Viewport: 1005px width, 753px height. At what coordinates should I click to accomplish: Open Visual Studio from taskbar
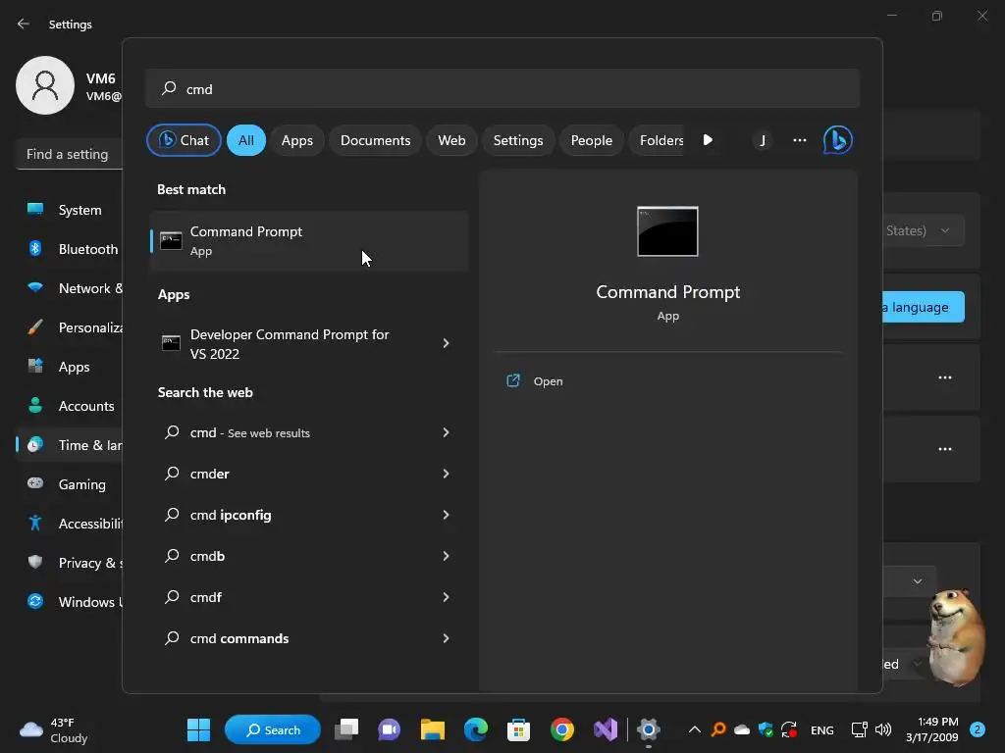[606, 729]
